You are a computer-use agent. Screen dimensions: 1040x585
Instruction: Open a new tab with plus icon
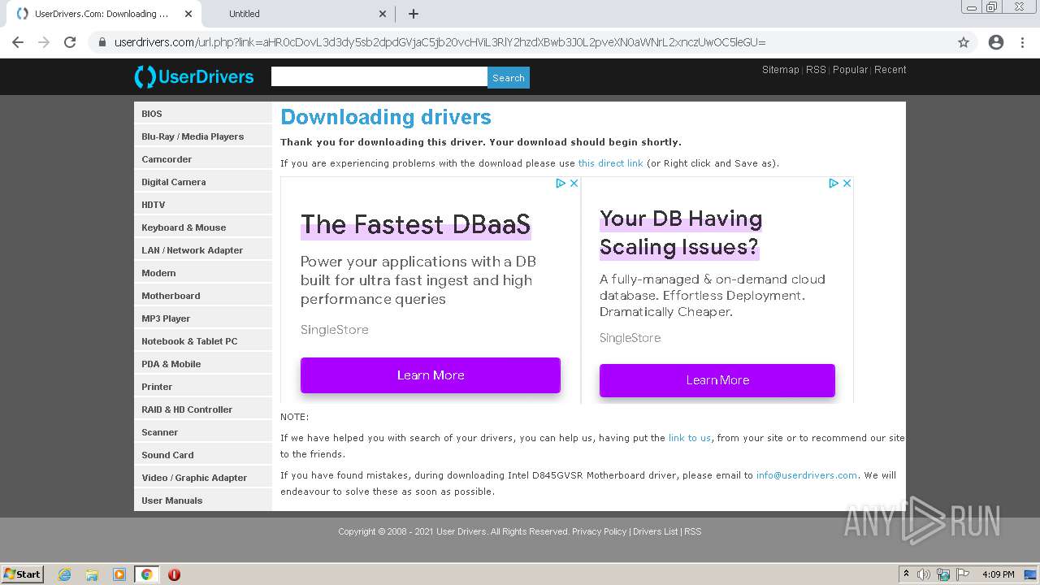coord(414,14)
